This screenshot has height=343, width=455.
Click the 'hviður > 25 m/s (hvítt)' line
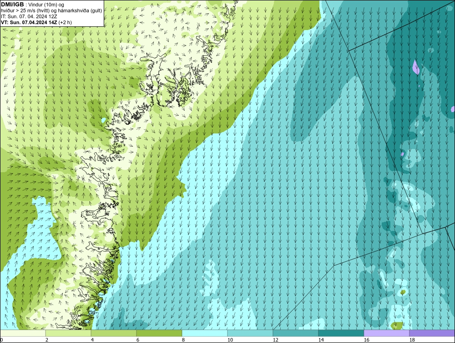click(25, 10)
